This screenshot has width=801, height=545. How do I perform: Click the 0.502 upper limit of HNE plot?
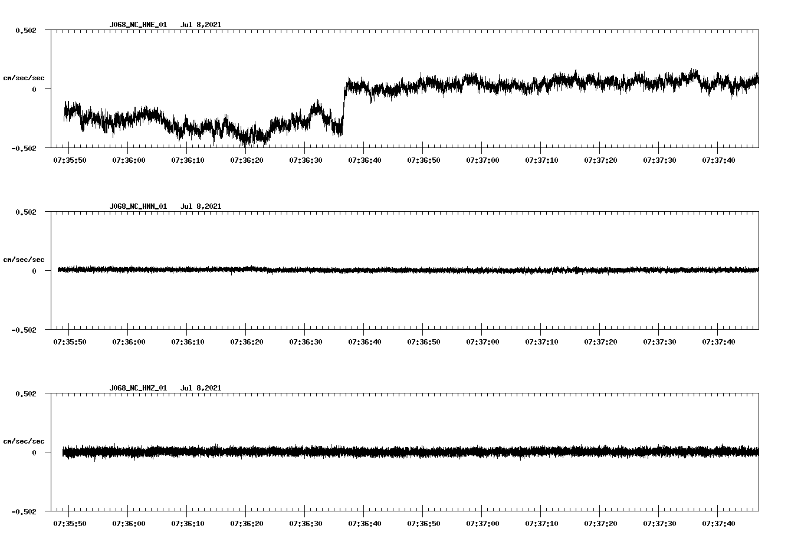(x=25, y=30)
